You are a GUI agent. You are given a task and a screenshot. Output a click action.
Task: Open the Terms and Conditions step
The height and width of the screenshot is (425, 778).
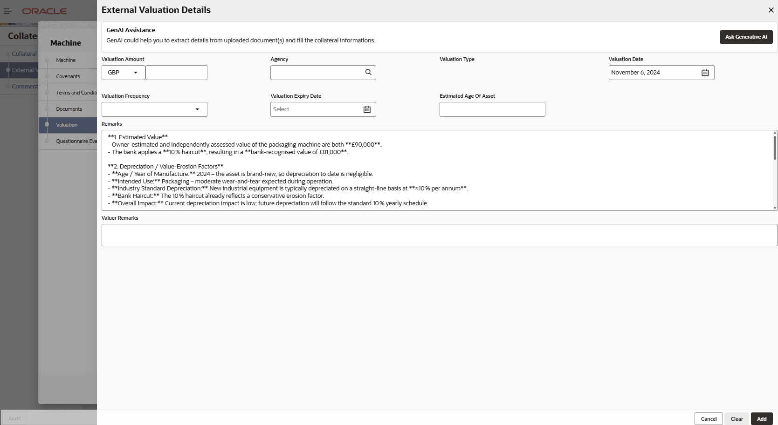[x=76, y=93]
